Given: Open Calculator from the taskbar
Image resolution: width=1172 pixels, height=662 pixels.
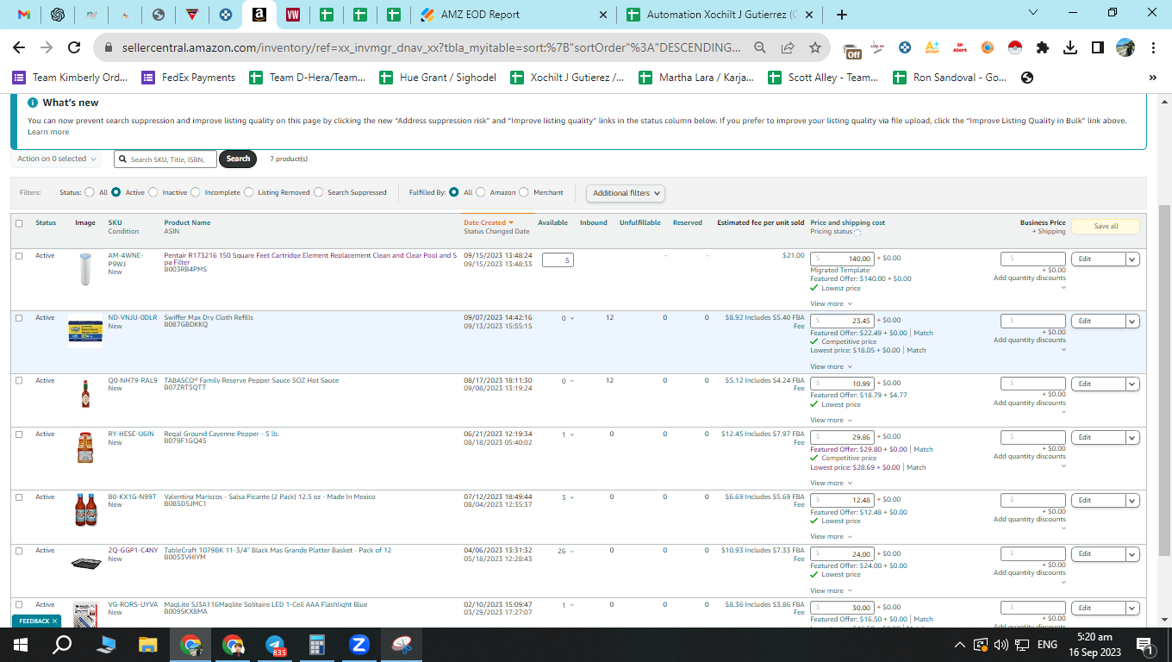Looking at the screenshot, I should [x=317, y=645].
